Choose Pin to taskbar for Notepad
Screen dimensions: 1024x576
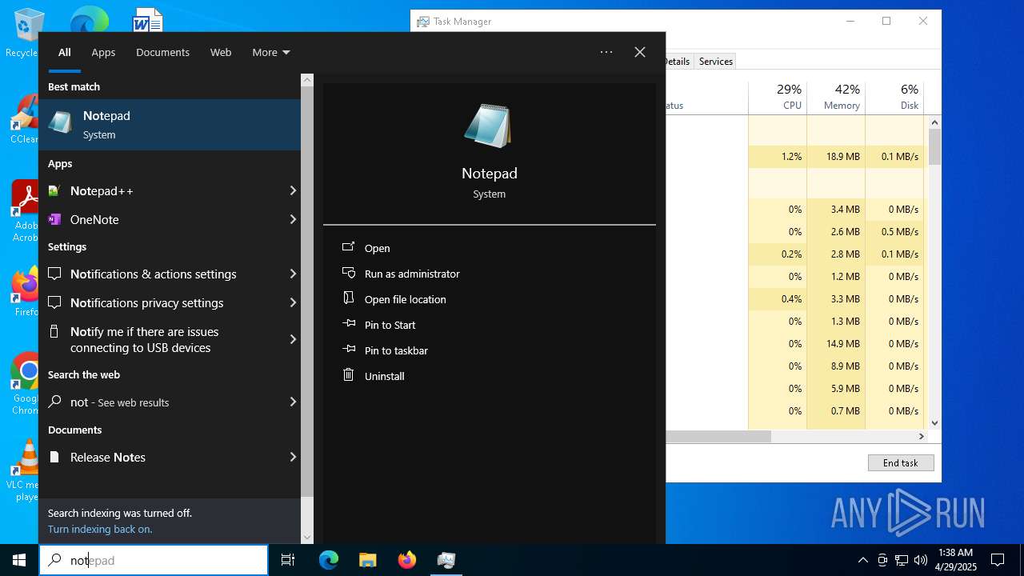(x=396, y=350)
